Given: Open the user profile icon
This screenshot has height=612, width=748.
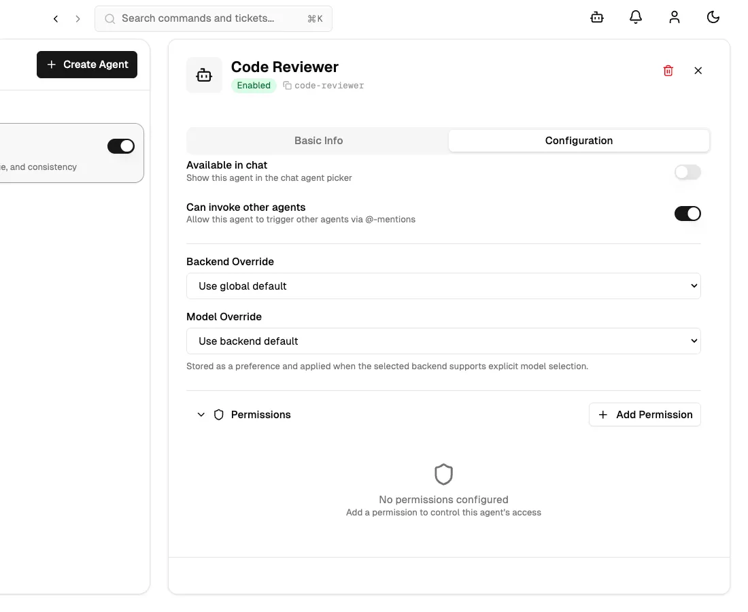Looking at the screenshot, I should point(675,17).
